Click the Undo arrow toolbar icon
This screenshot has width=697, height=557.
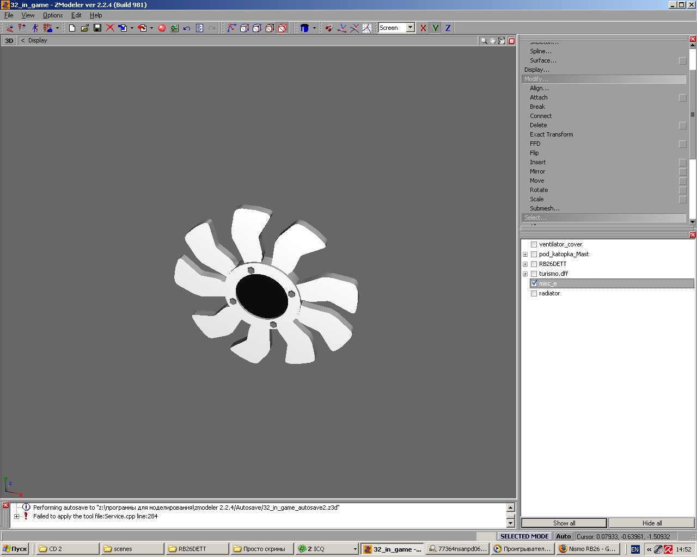187,28
